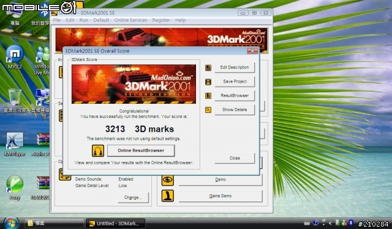Viewport: 392px width, 229px height.
Task: Click the Bluetooth icon in the system tray
Action: [350, 222]
